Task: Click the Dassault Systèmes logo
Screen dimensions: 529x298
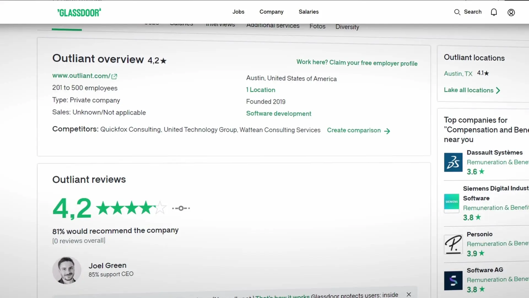Action: coord(453,162)
